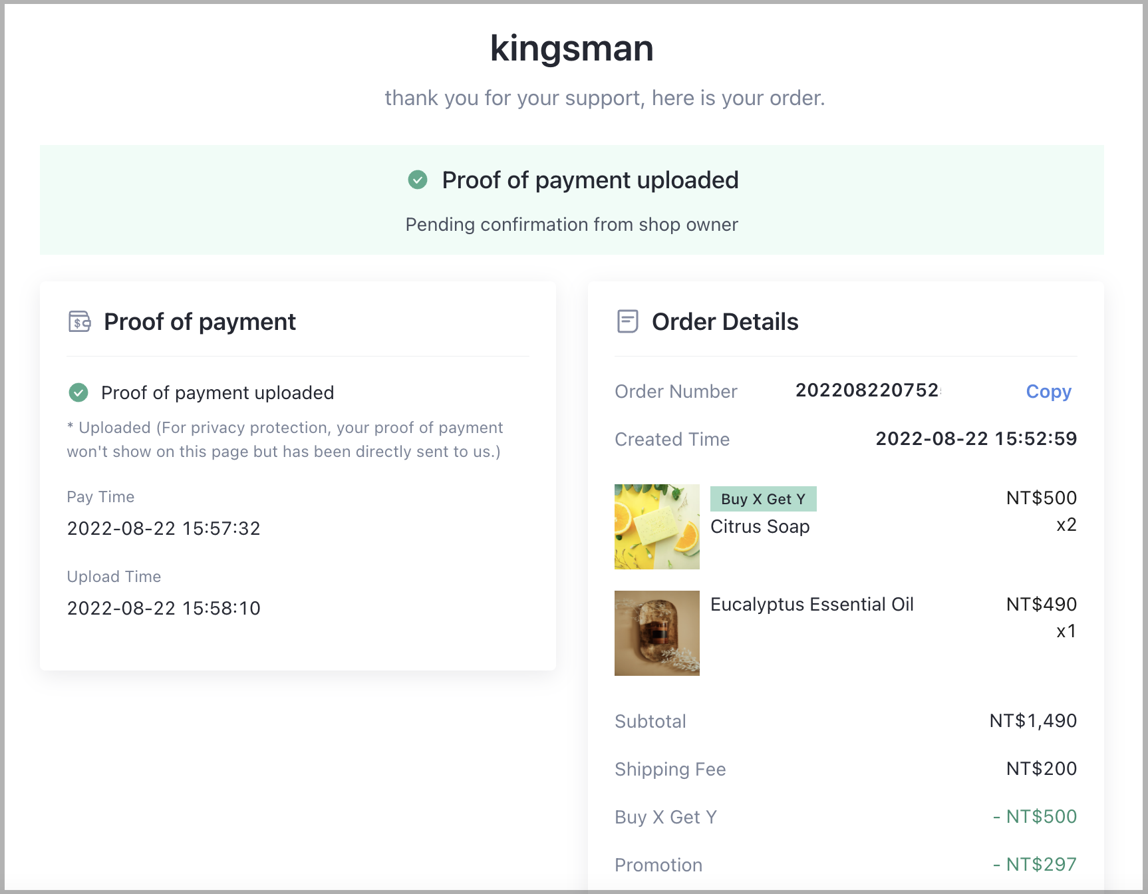Click the Pay Time value

[x=164, y=529]
